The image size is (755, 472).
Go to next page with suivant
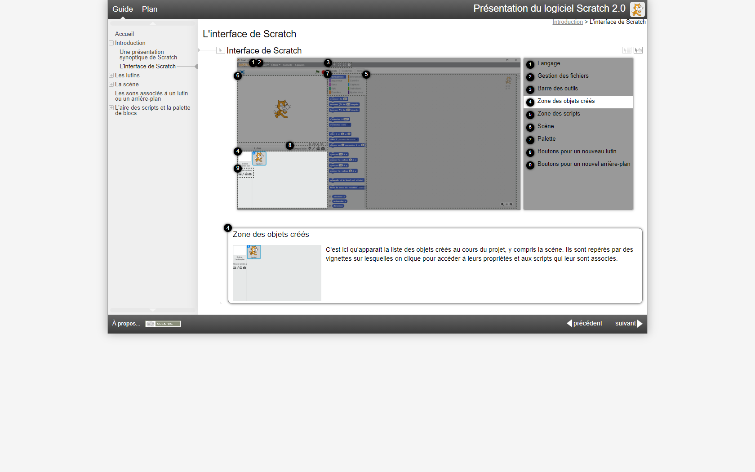[x=628, y=324]
